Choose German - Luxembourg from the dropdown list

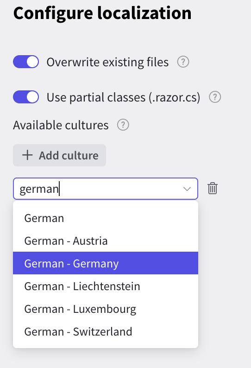tap(106, 309)
